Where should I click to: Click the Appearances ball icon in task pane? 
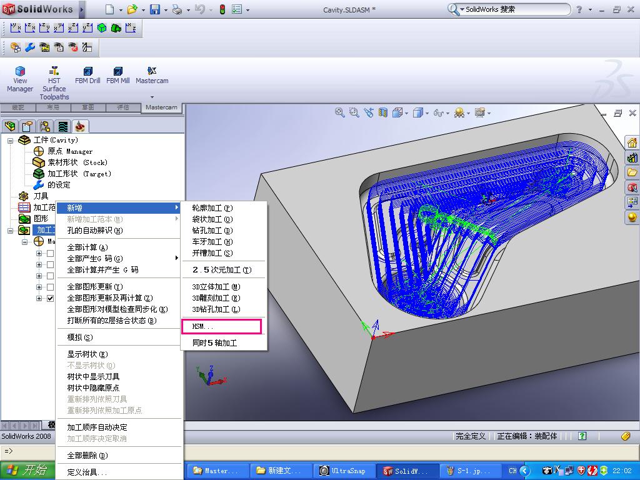point(632,217)
